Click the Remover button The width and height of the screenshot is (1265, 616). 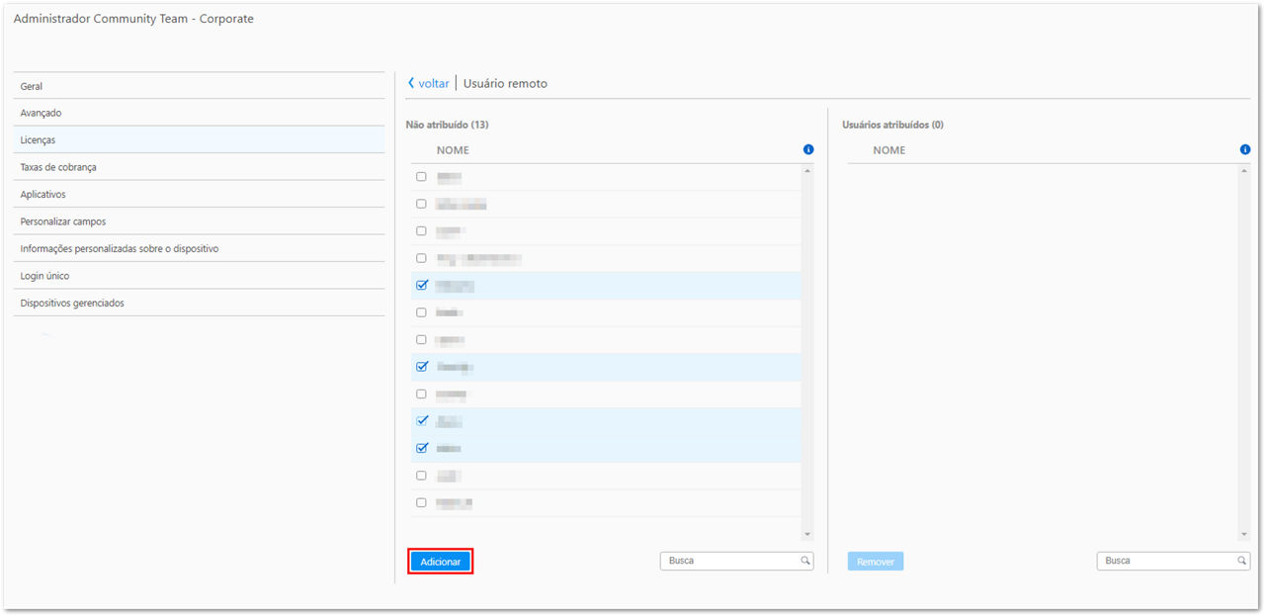[876, 562]
